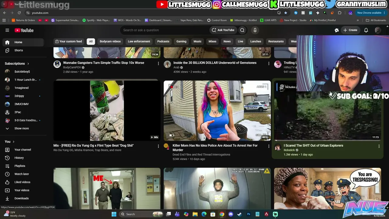
Task: Play the Killer Mom video thumbnail
Action: (217, 110)
